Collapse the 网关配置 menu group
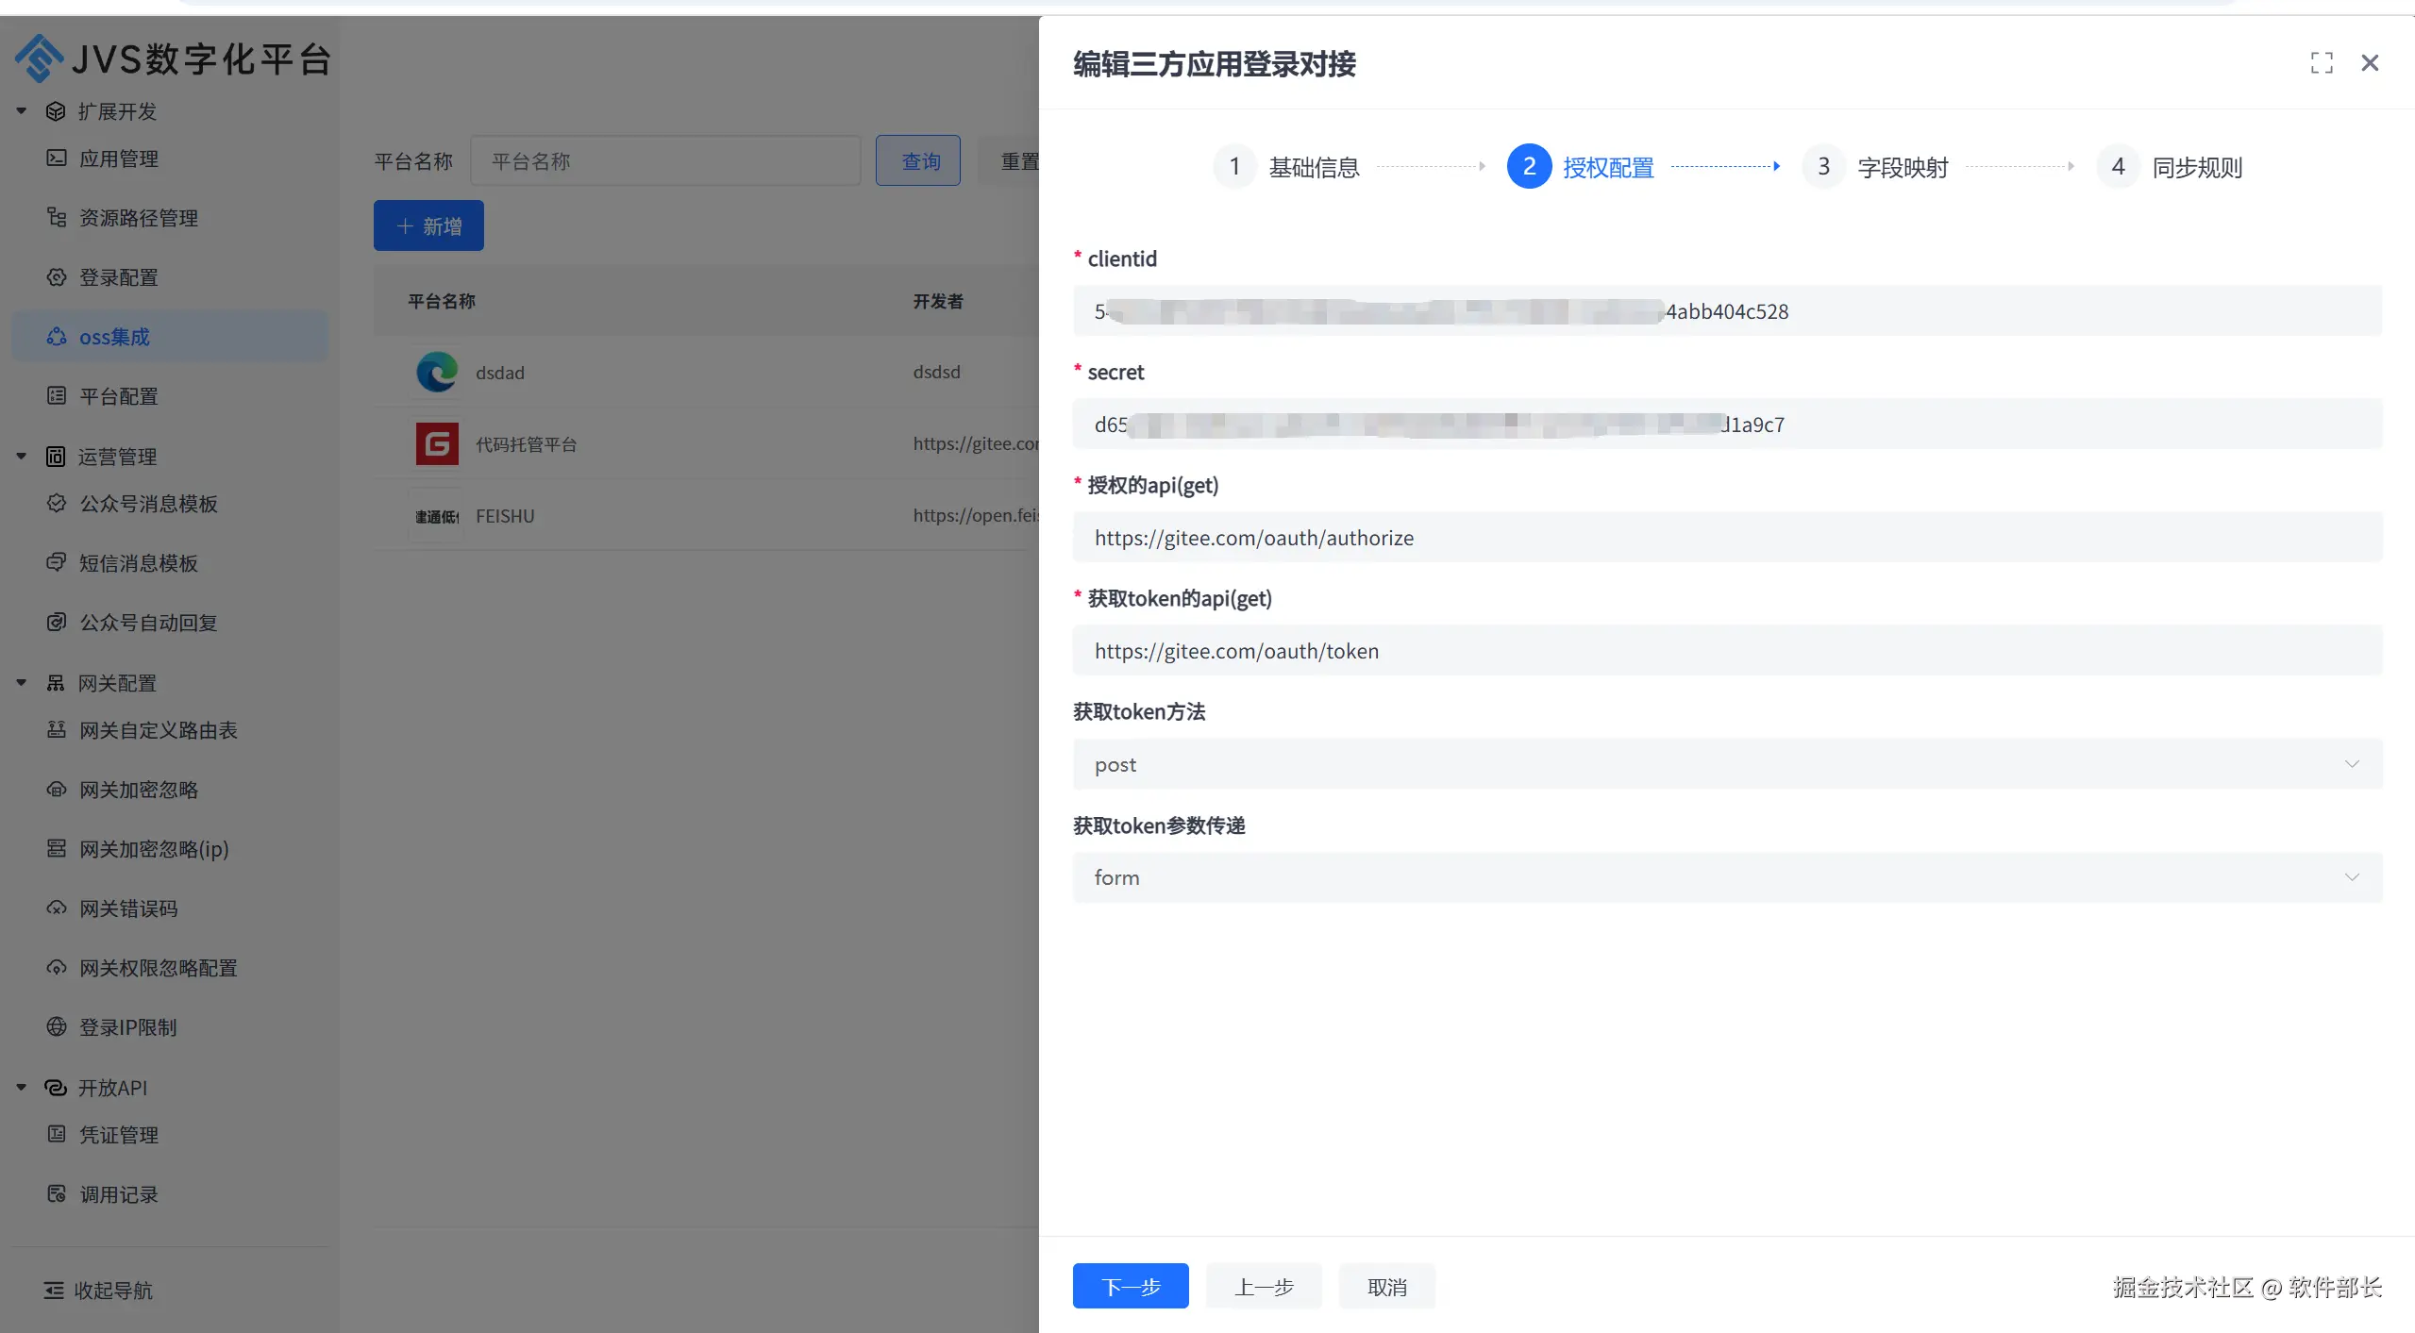 21,683
